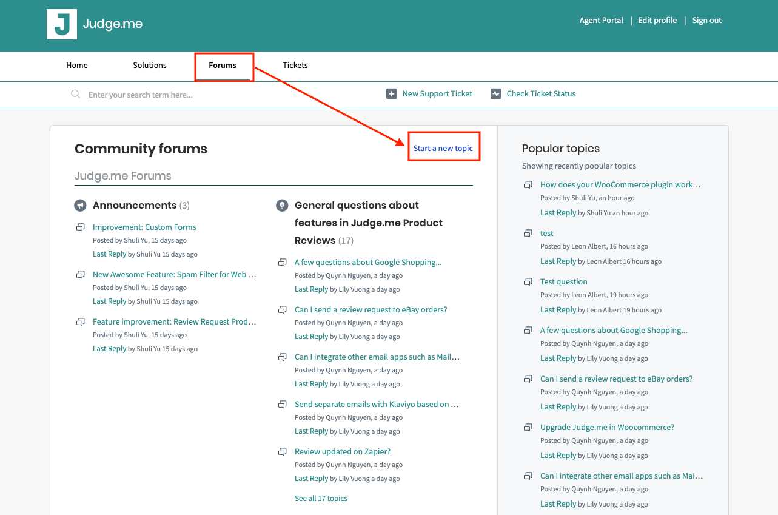Open General questions about features forum
This screenshot has width=778, height=515.
point(369,223)
